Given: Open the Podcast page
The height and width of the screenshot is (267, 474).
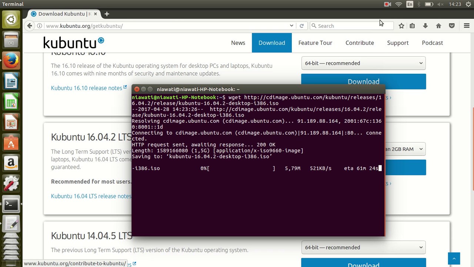Looking at the screenshot, I should click(432, 43).
